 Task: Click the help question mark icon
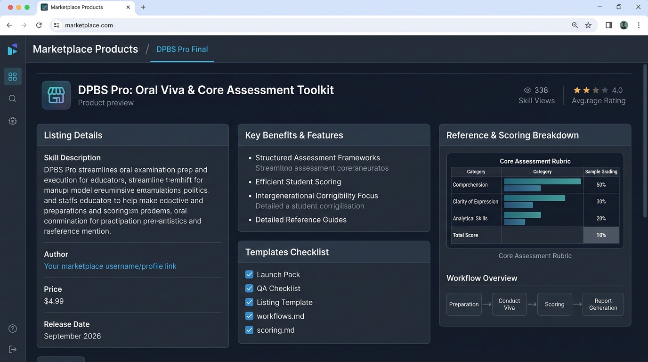13,329
